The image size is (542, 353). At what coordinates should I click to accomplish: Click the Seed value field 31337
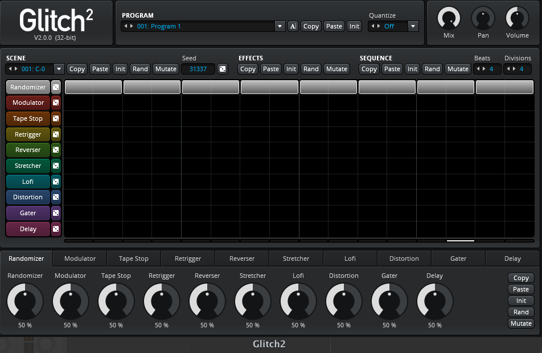point(198,69)
